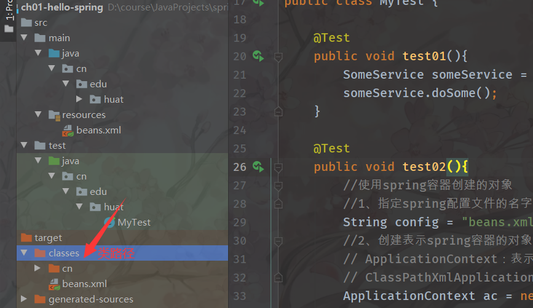The image size is (533, 308).
Task: Run MyTest class via gutter icon
Action: (258, 2)
